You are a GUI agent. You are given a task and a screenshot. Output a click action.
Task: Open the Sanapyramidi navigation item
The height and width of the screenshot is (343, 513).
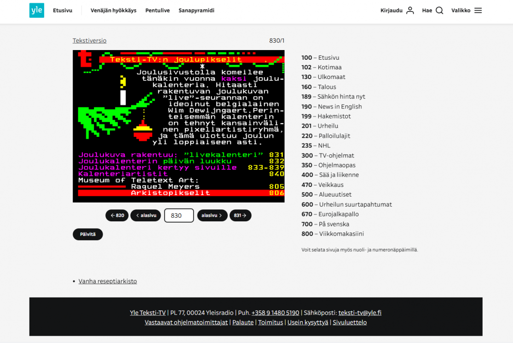pos(196,11)
